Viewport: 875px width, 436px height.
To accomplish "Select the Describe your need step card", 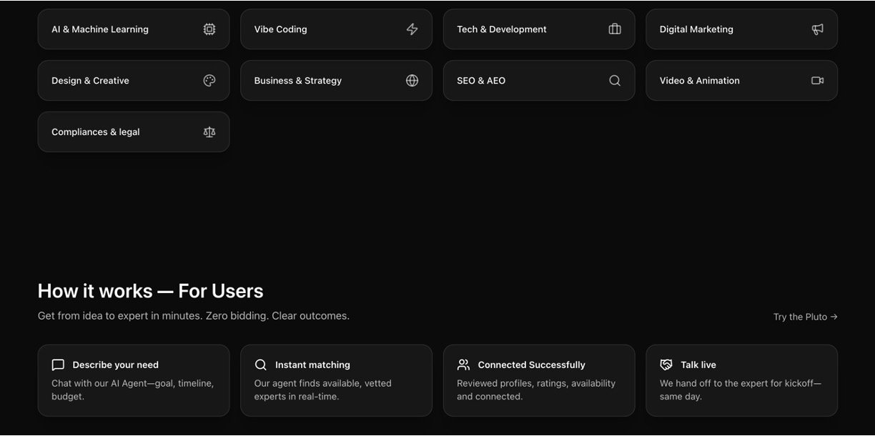I will (133, 380).
